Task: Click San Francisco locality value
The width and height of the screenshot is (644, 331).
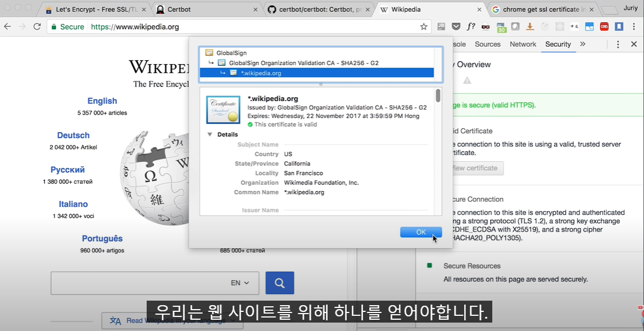Action: coord(303,173)
